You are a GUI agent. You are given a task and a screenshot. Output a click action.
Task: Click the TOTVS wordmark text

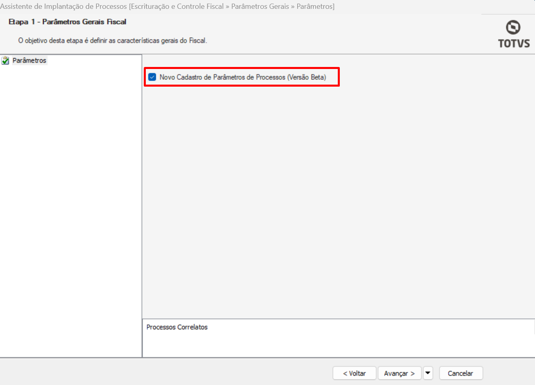pyautogui.click(x=514, y=43)
